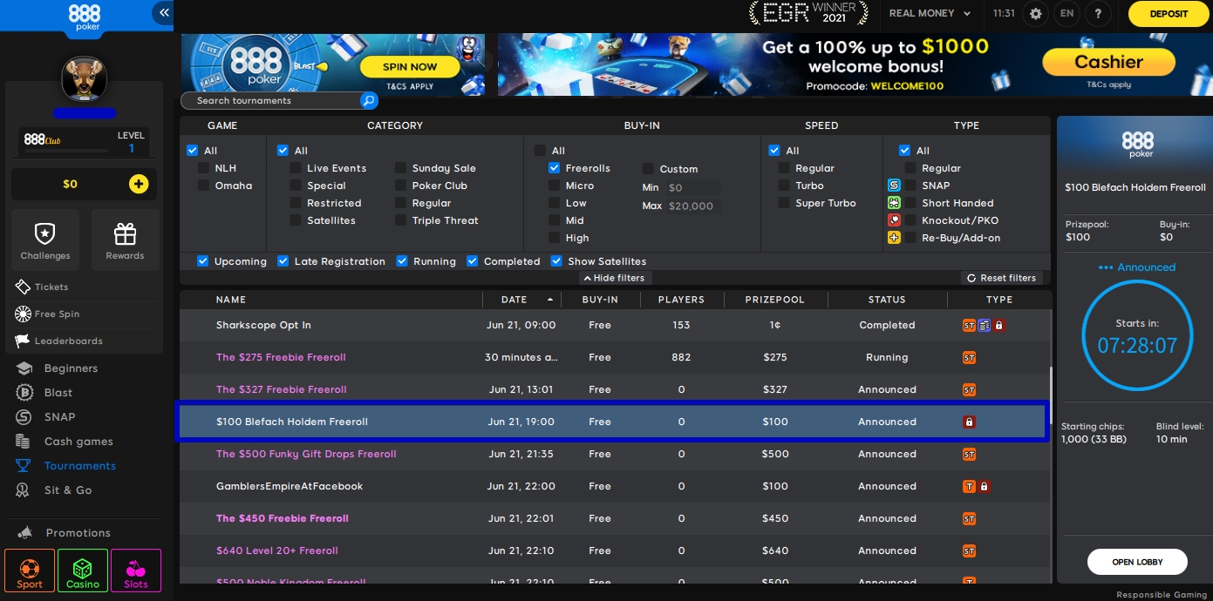Click ST icon in $275 Freebie row
The image size is (1213, 601).
click(x=969, y=357)
